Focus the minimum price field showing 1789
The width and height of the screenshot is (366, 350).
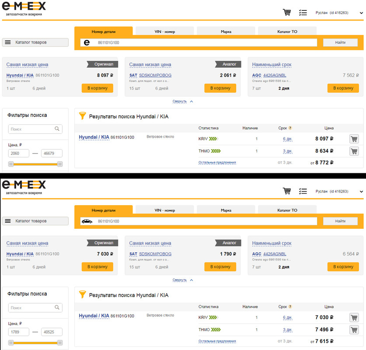point(19,332)
